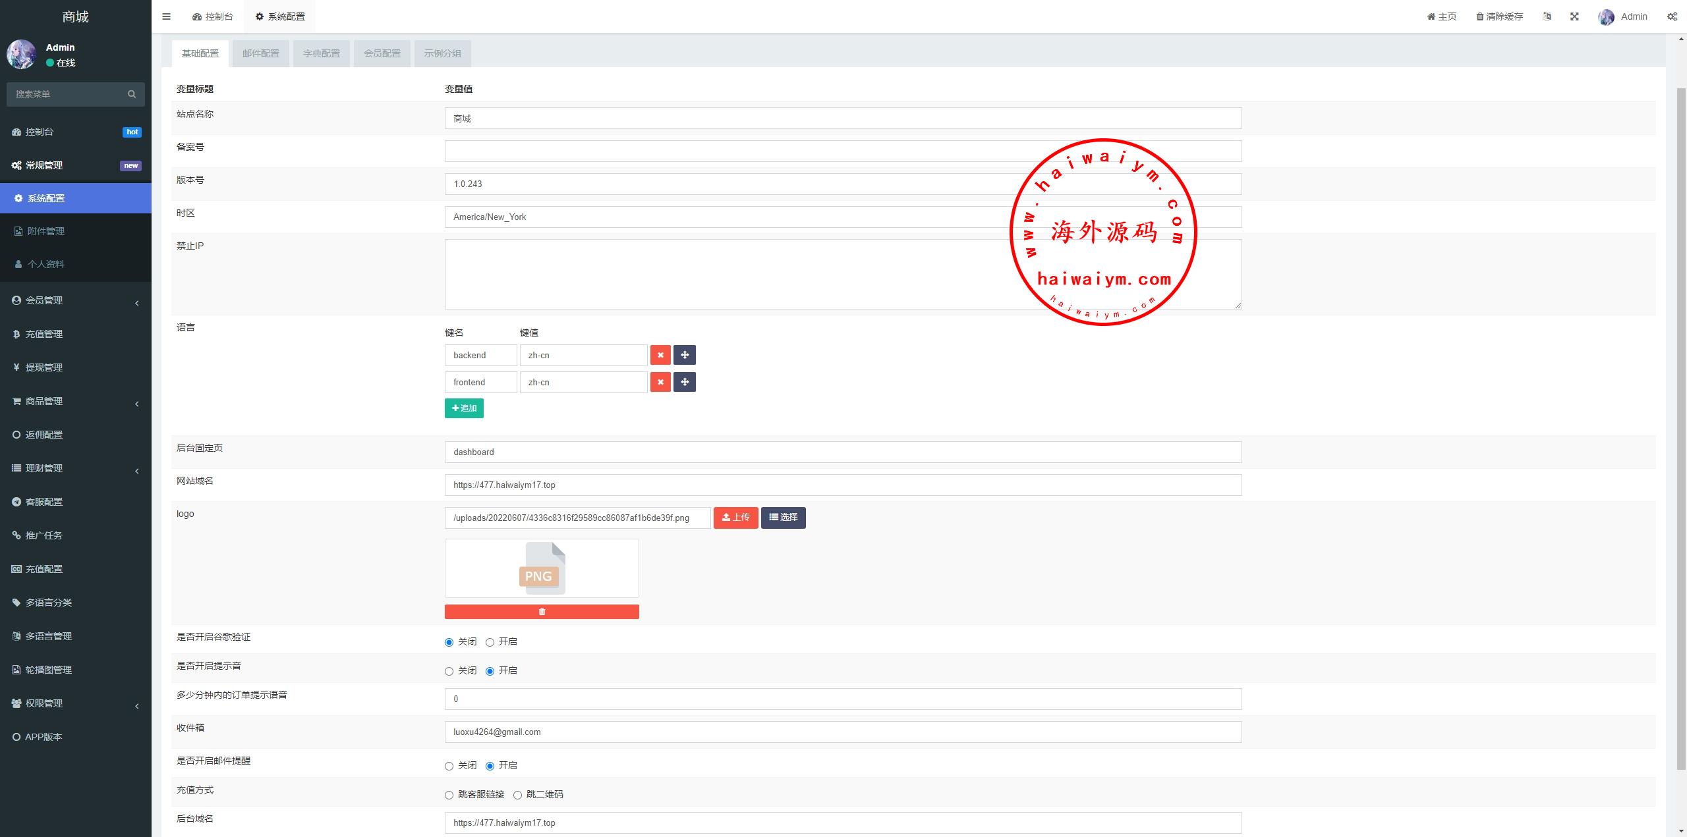Viewport: 1687px width, 837px height.
Task: Select 关闭 for 邮件提醒
Action: point(449,766)
